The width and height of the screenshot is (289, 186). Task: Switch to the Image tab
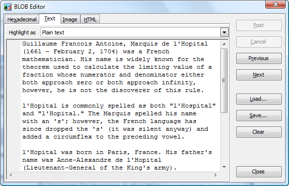coord(70,19)
